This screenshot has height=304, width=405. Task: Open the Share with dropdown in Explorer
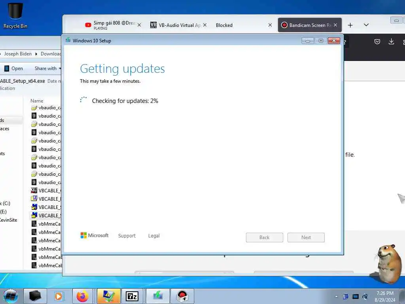(48, 68)
